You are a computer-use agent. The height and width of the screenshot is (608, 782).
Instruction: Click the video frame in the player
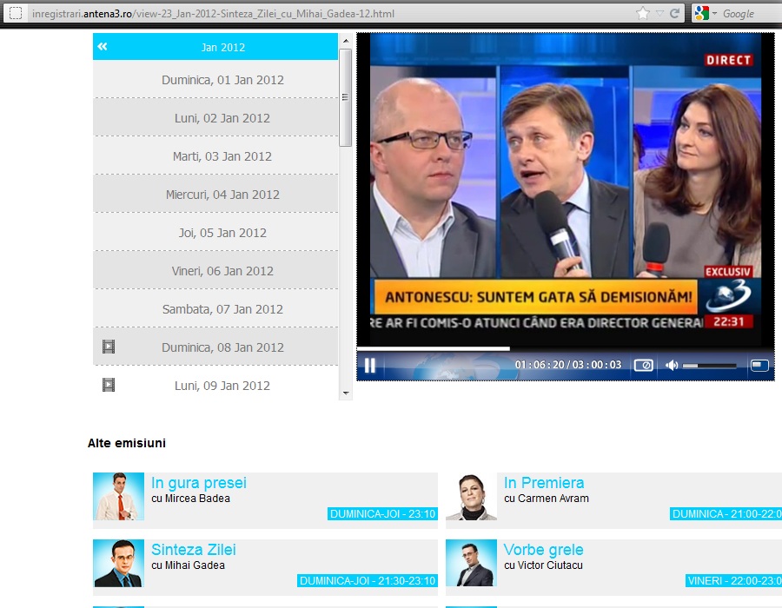pos(566,189)
